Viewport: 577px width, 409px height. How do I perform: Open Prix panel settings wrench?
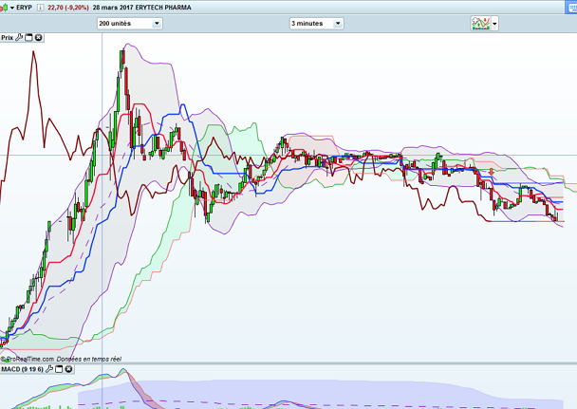click(x=19, y=38)
